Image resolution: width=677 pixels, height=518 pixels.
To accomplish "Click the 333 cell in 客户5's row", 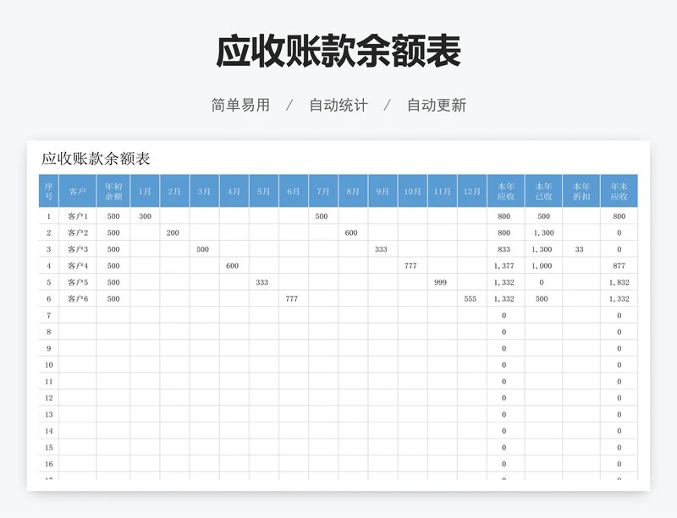I will pyautogui.click(x=264, y=282).
